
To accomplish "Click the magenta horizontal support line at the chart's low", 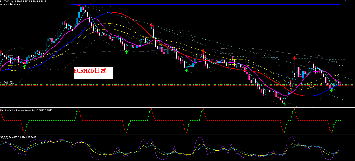I will [x=308, y=104].
